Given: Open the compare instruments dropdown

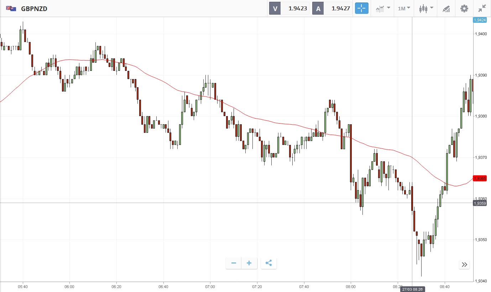Looking at the screenshot, I should pos(383,8).
